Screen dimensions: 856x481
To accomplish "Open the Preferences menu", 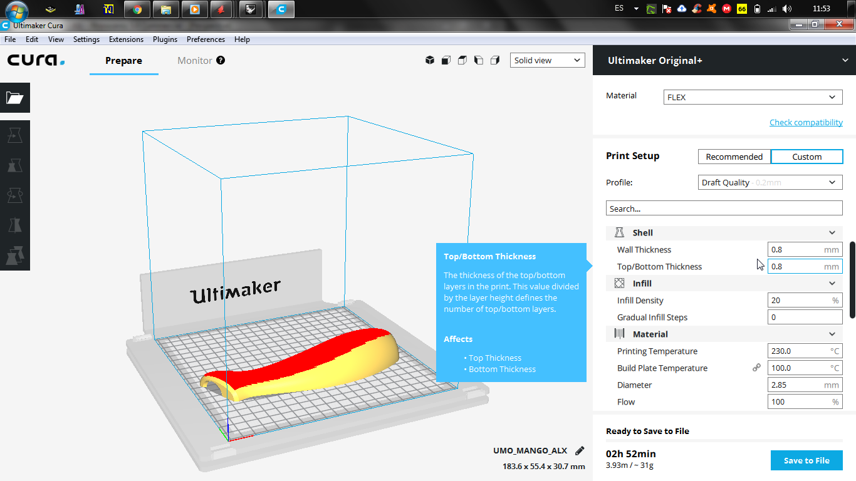I will (x=206, y=39).
